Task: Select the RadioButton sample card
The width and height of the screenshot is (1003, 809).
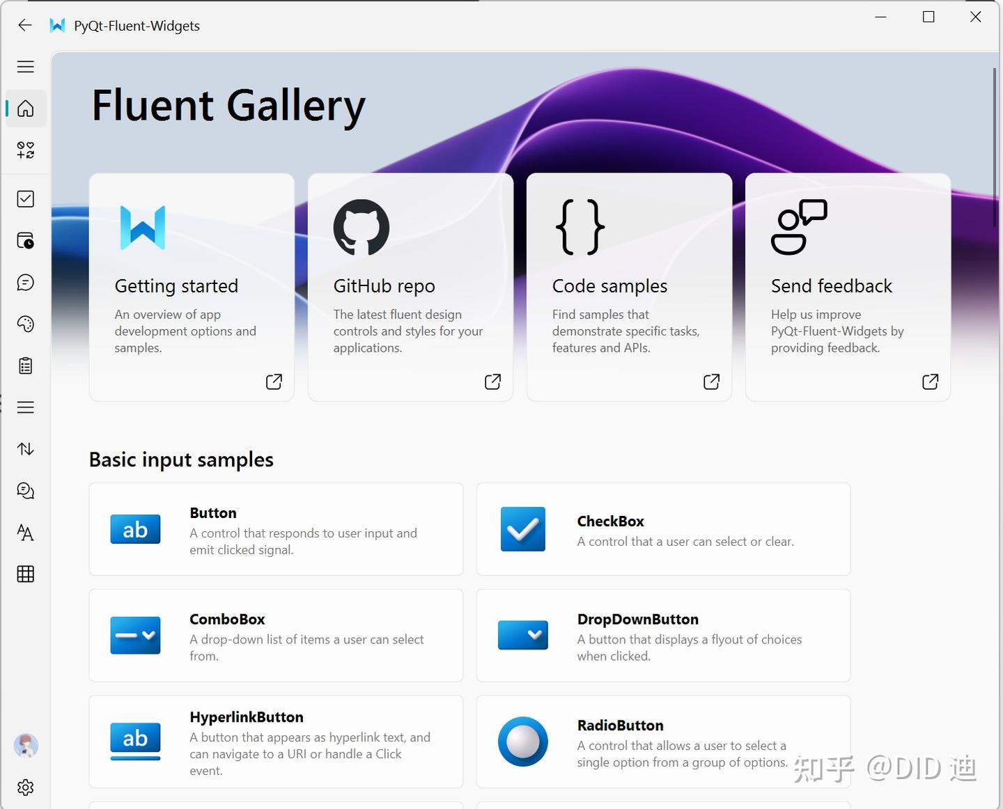Action: tap(662, 741)
